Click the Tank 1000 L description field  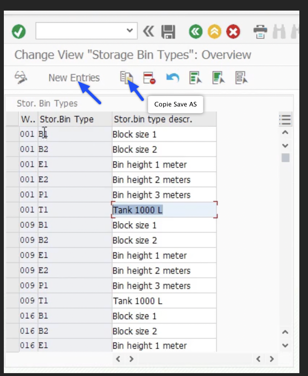click(x=164, y=210)
